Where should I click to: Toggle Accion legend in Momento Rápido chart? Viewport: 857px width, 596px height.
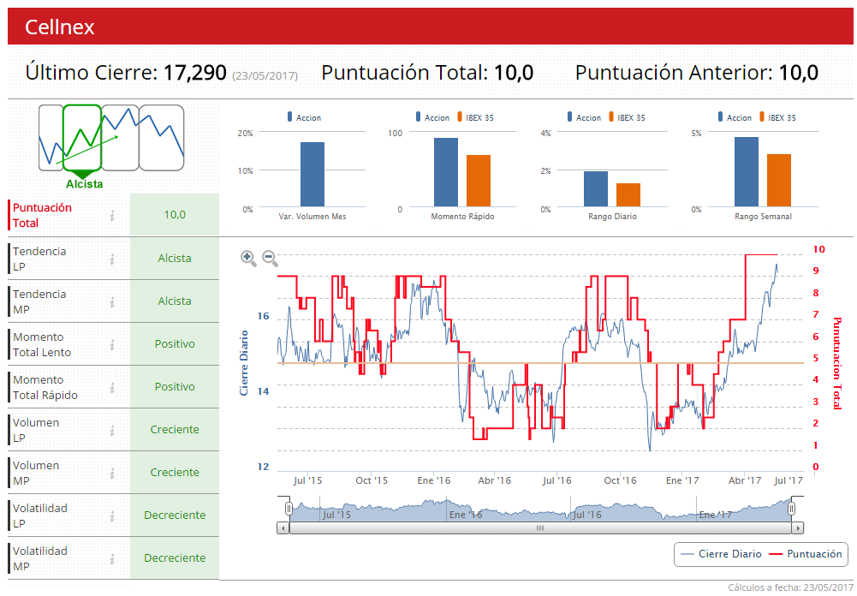point(432,117)
